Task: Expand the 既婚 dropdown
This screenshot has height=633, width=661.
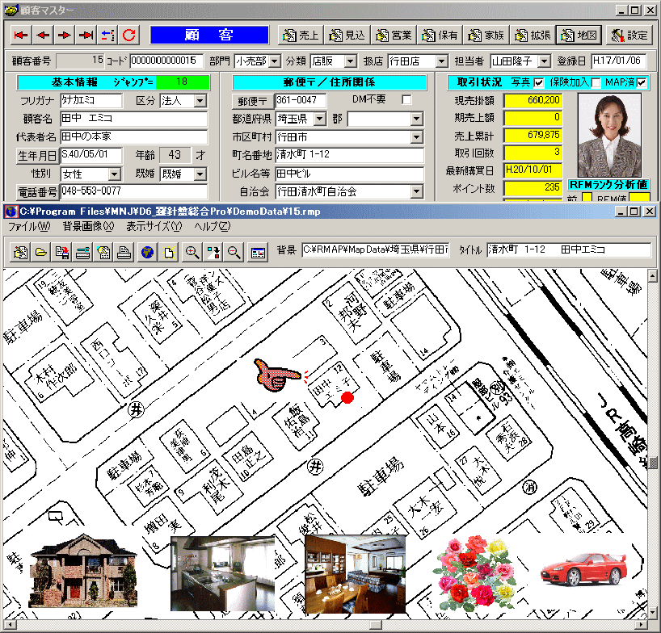Action: (200, 174)
